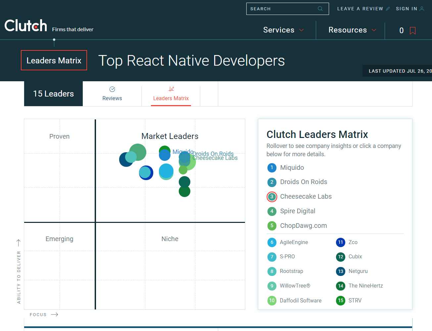The width and height of the screenshot is (432, 331).
Task: Open Cheesecake Labs company link in list
Action: (x=306, y=196)
